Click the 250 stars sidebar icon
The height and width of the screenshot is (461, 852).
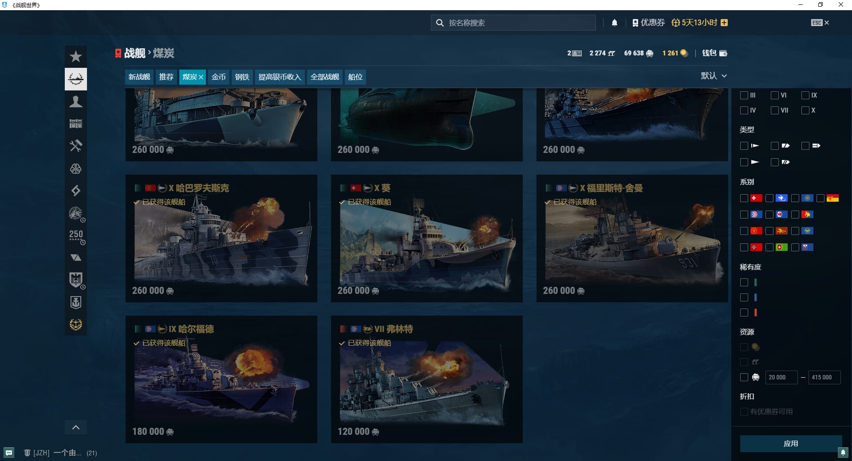tap(76, 235)
